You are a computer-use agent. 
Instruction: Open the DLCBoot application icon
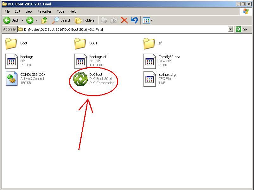pos(80,79)
